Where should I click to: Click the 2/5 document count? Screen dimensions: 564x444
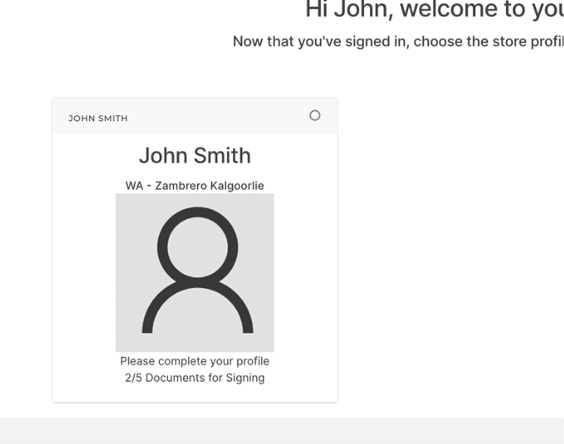pos(134,378)
